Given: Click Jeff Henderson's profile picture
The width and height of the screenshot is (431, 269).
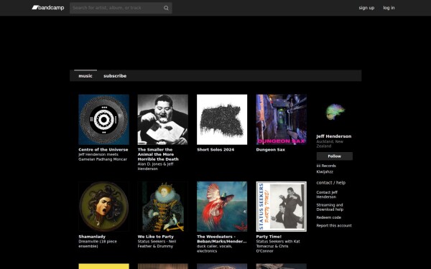Looking at the screenshot, I should (x=335, y=113).
